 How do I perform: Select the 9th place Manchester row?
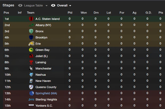(84, 68)
